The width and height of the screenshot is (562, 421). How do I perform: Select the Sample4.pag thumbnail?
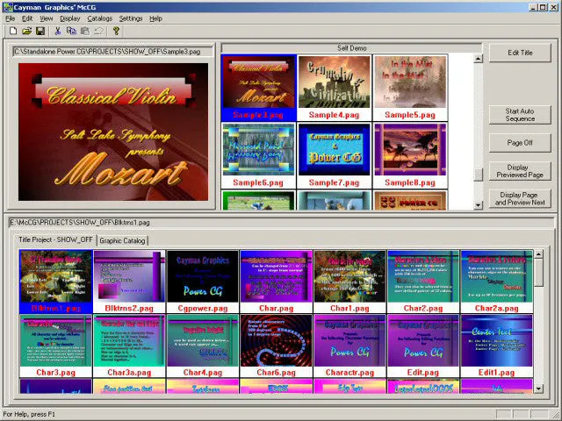(x=335, y=88)
